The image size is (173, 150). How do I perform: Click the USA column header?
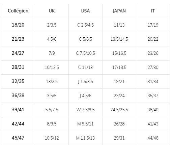(85, 11)
